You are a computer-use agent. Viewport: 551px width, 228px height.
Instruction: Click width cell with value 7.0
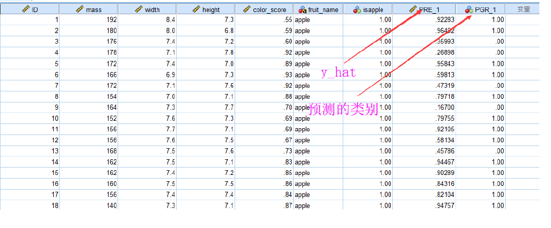click(x=148, y=96)
